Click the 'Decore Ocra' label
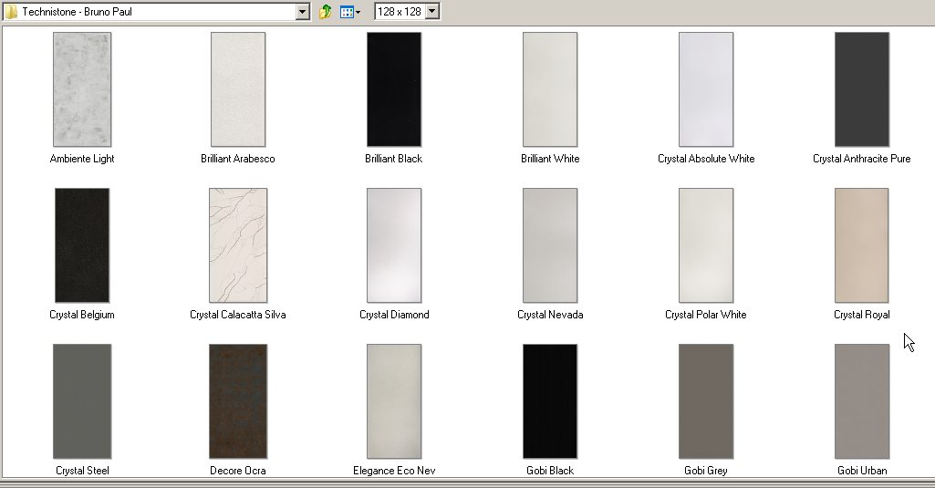The height and width of the screenshot is (488, 935). pos(238,471)
